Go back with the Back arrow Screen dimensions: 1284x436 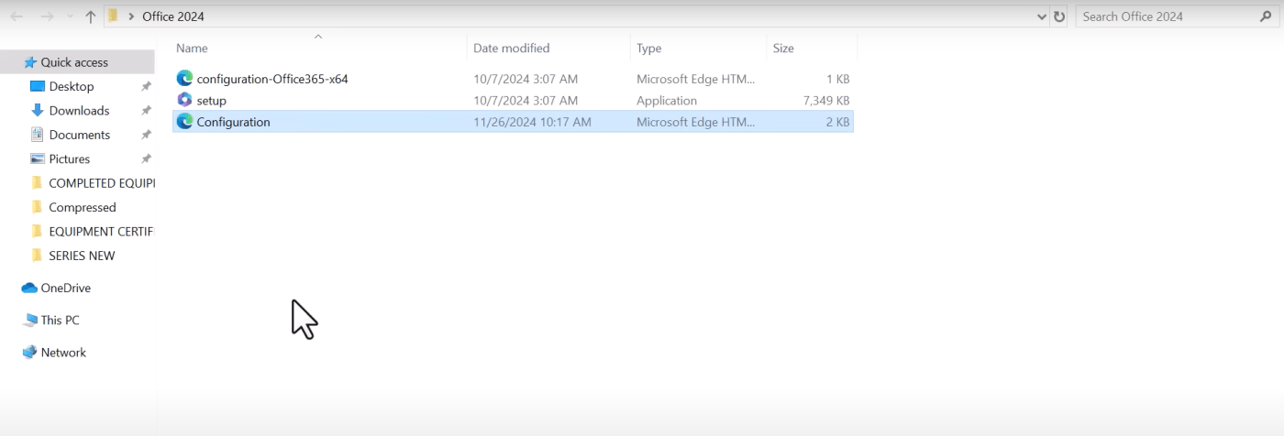click(x=17, y=16)
